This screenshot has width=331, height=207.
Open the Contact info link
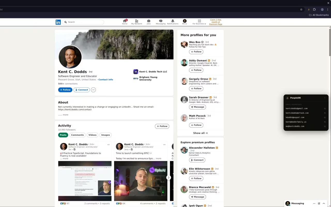click(106, 79)
